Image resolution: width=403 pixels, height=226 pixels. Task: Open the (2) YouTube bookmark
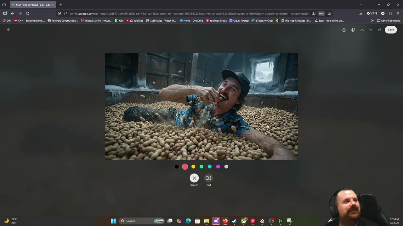point(135,21)
